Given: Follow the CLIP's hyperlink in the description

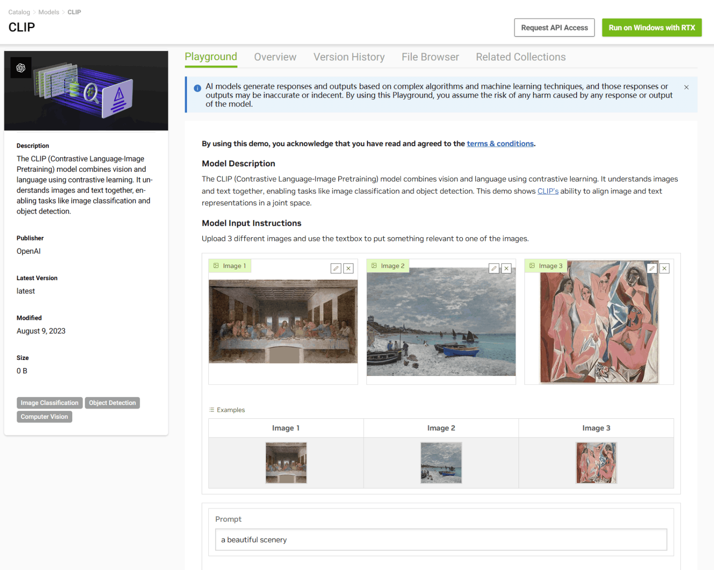Looking at the screenshot, I should (x=548, y=191).
